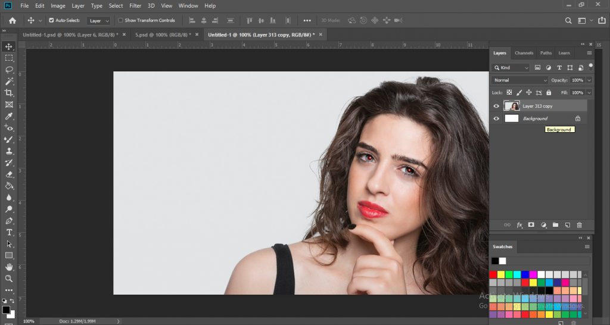This screenshot has height=325, width=610.
Task: Switch to the Channels tab
Action: coord(524,53)
